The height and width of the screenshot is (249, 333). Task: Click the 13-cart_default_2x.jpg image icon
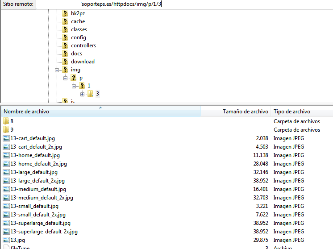pos(6,147)
